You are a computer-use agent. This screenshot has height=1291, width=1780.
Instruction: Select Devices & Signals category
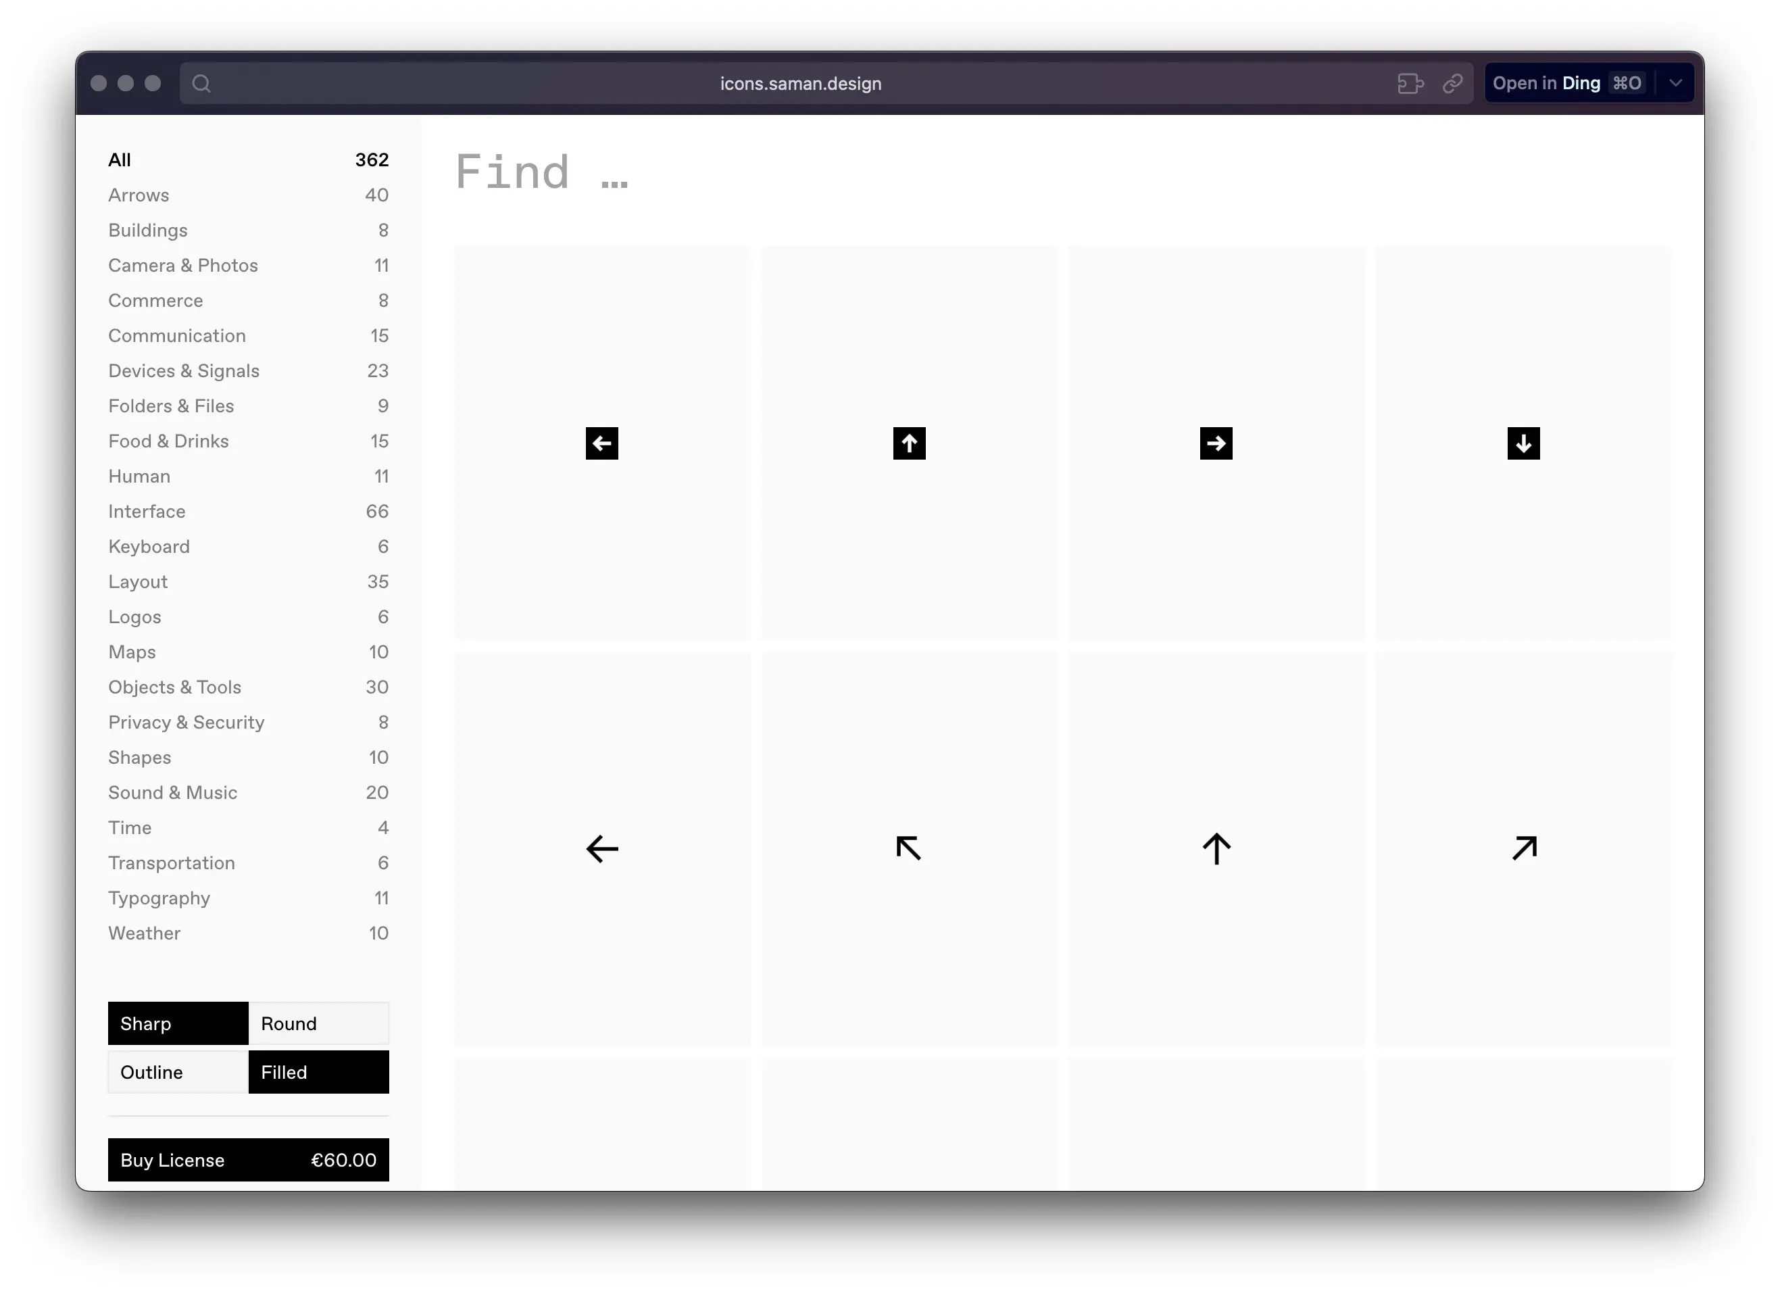tap(184, 370)
